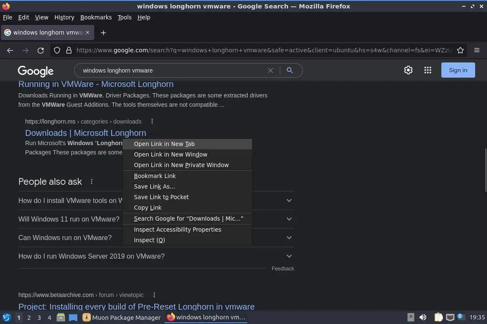Image resolution: width=487 pixels, height=324 pixels.
Task: Switch to Muon Package Manager window
Action: 122,318
